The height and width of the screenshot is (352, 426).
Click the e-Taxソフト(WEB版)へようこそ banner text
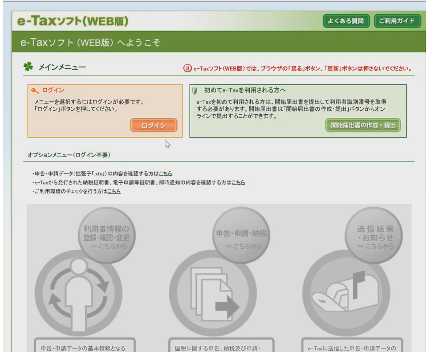point(91,42)
